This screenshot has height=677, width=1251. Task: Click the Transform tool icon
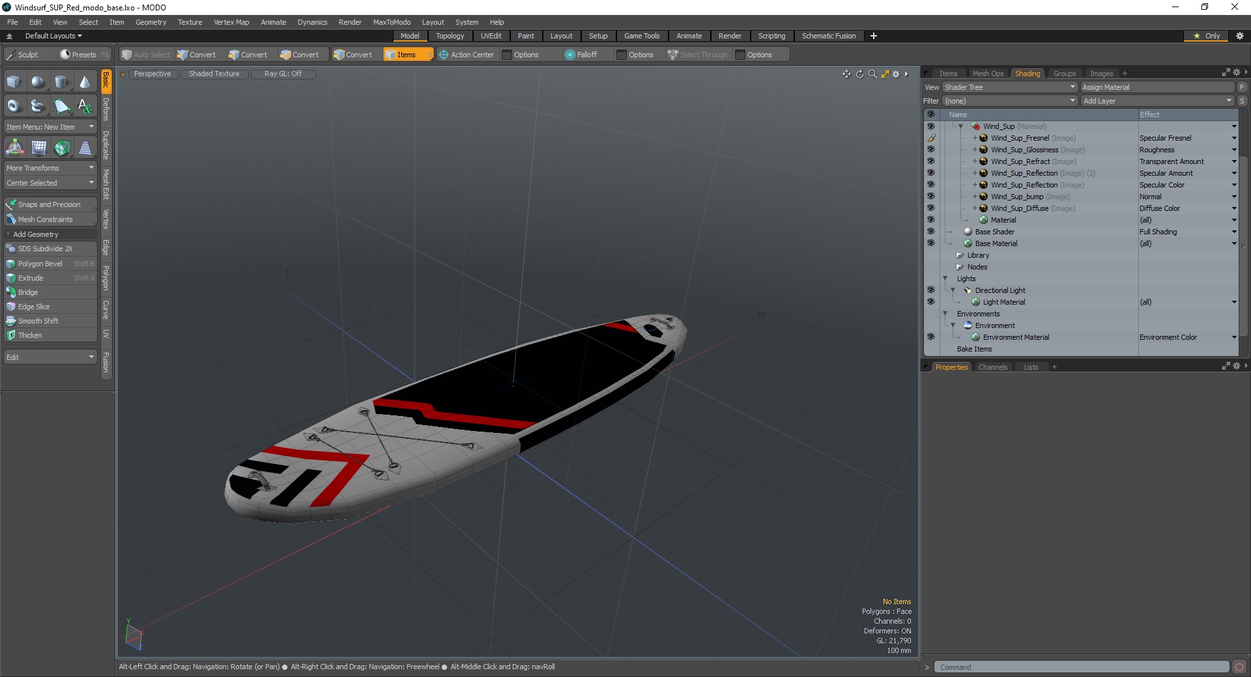pyautogui.click(x=14, y=148)
